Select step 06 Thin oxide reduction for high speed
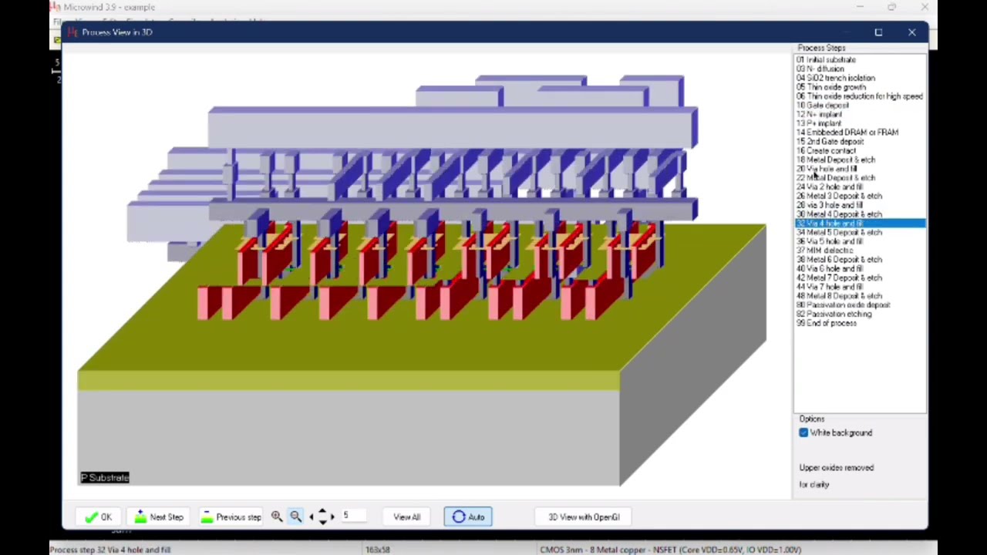 (860, 96)
